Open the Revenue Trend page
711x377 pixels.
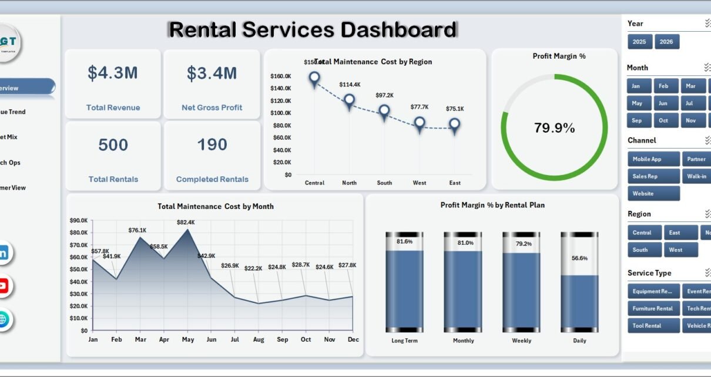pyautogui.click(x=13, y=112)
